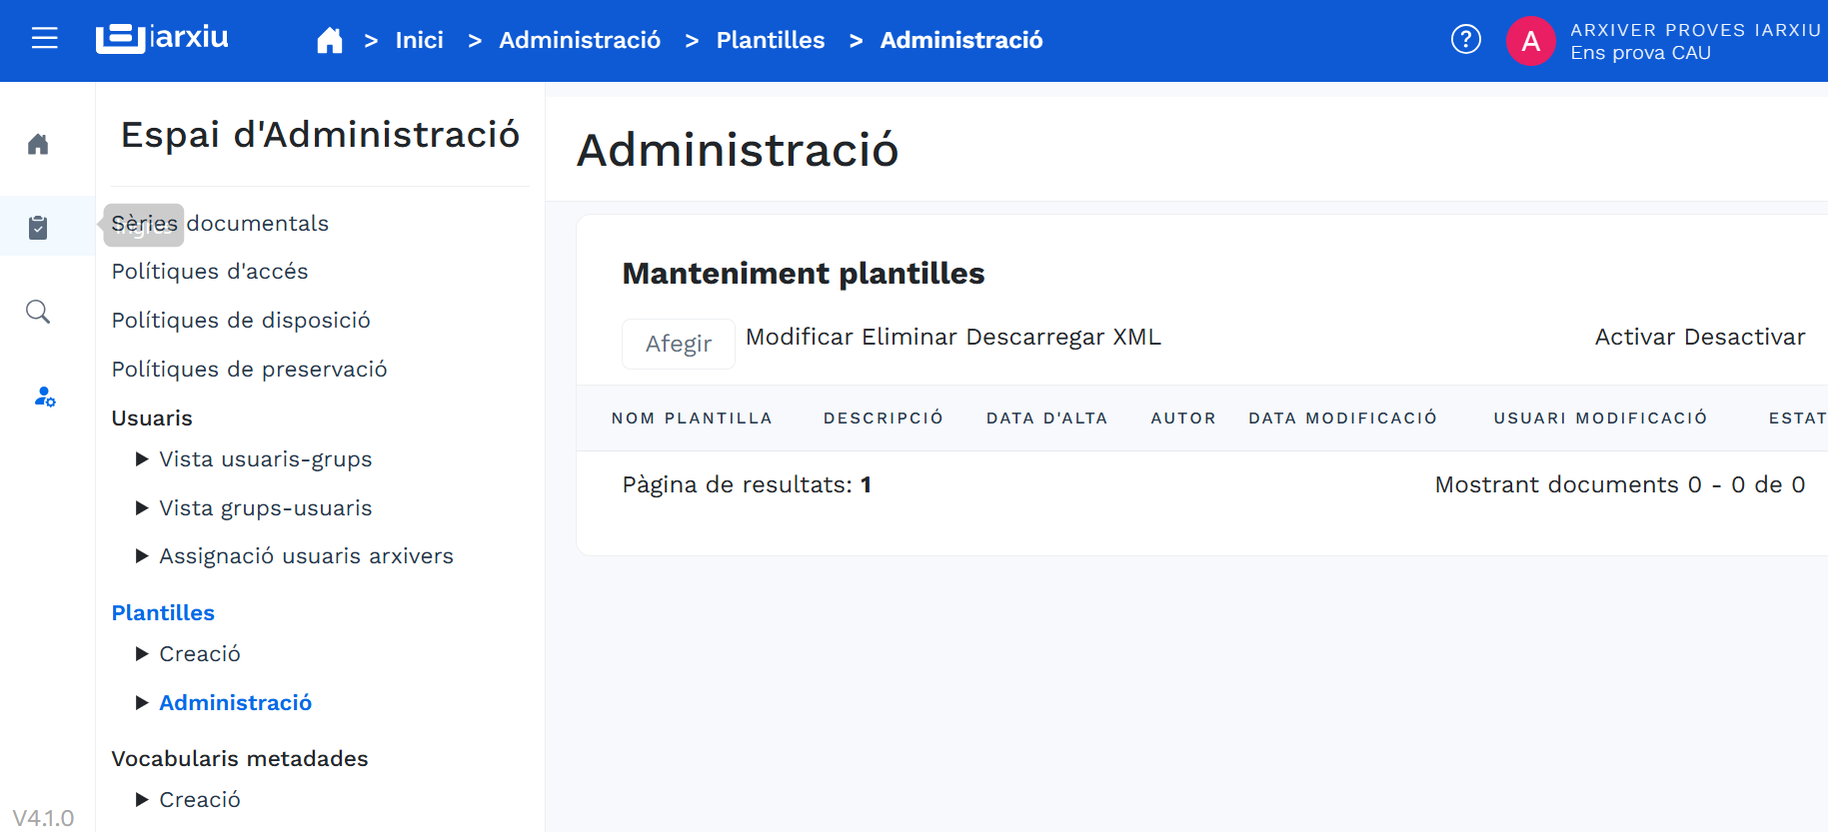Open the sidebar search magnifier icon

tap(38, 312)
